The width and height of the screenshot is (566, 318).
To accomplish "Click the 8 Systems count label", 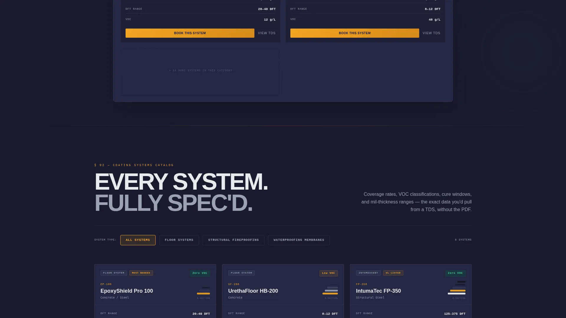I will click(463, 240).
